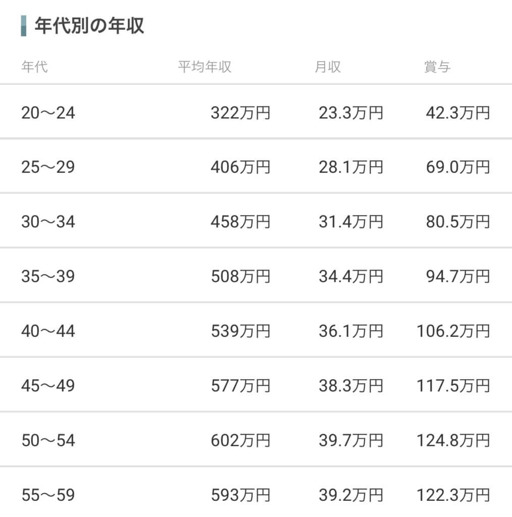This screenshot has width=512, height=517.
Task: Select the 602万円 average income cell
Action: click(x=240, y=440)
